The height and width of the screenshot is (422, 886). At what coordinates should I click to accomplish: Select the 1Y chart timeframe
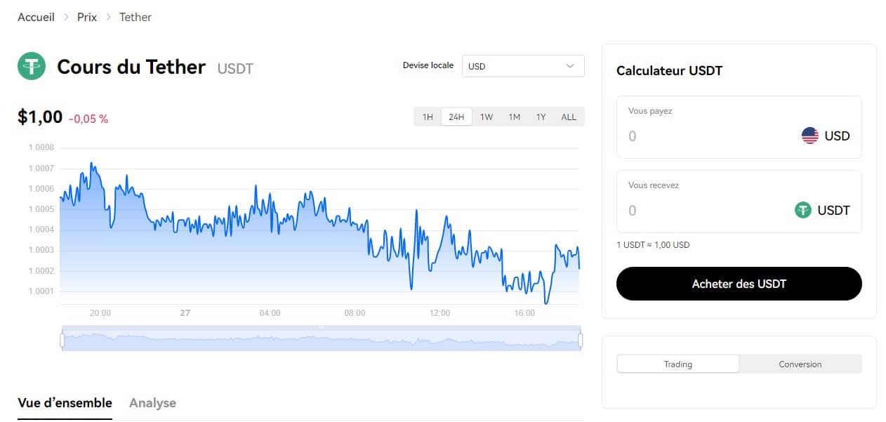tap(541, 117)
